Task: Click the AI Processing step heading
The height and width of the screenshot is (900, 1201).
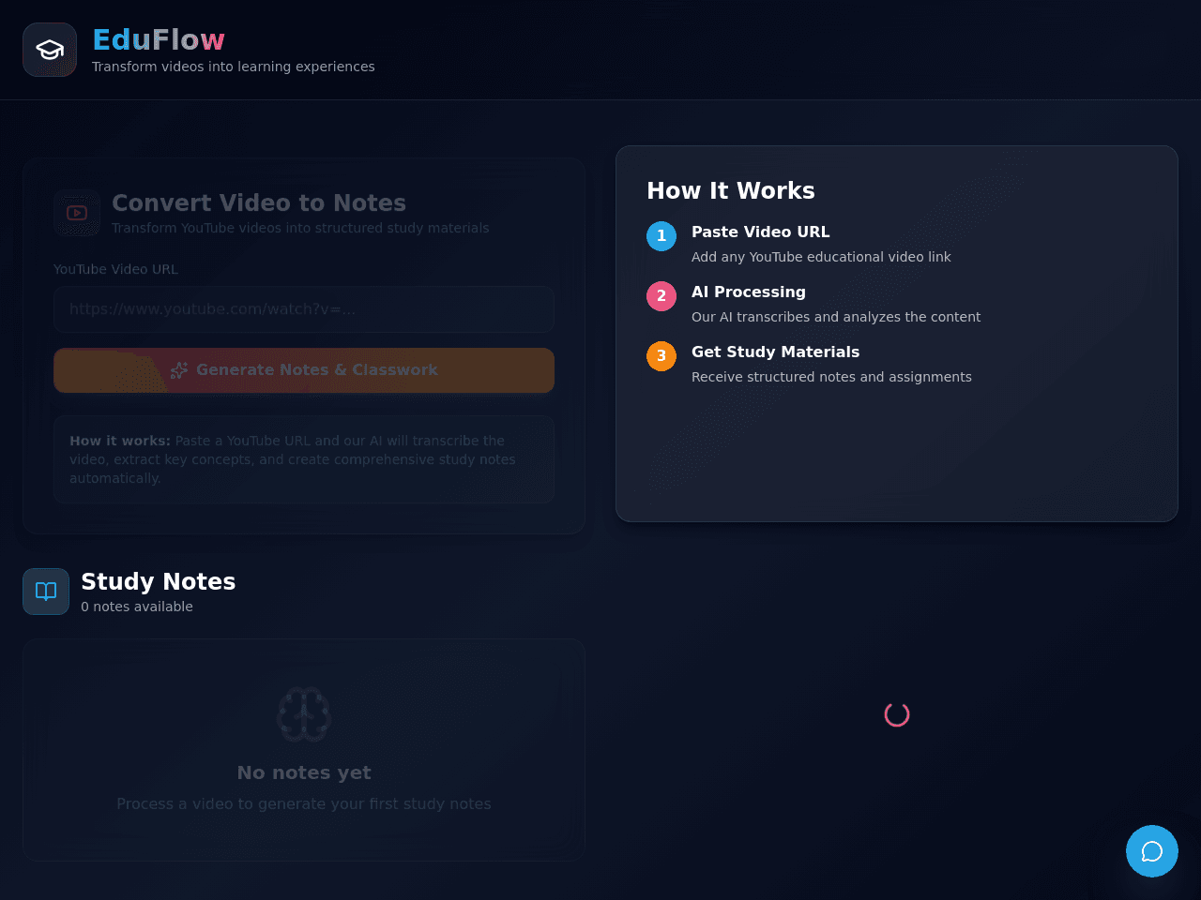Action: click(749, 292)
